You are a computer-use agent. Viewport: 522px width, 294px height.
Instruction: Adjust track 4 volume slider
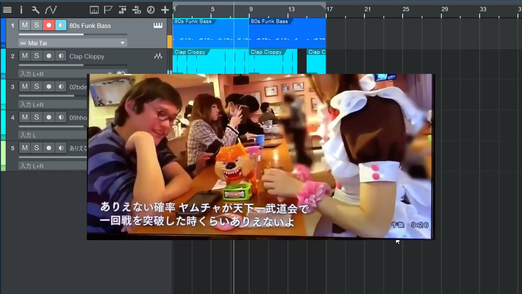[53, 126]
